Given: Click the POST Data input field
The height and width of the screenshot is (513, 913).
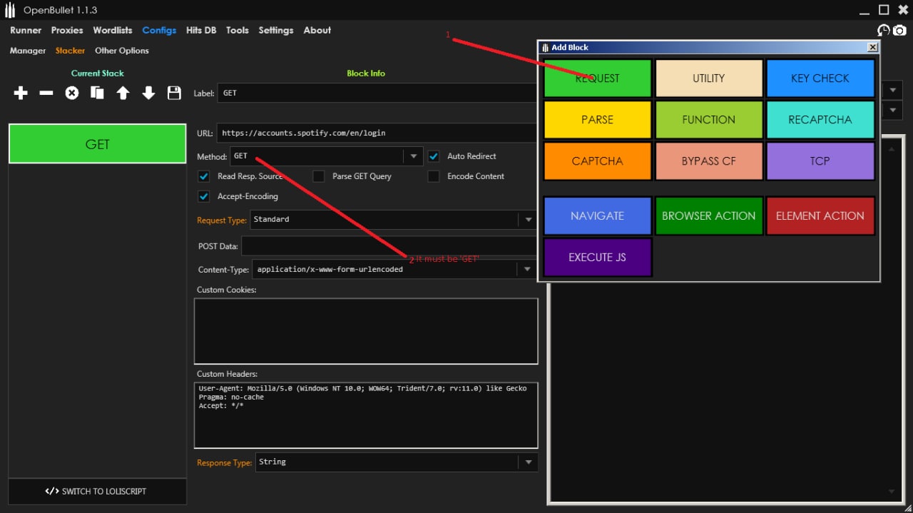Looking at the screenshot, I should [x=389, y=246].
